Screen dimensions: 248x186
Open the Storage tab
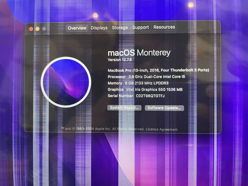coord(120,28)
